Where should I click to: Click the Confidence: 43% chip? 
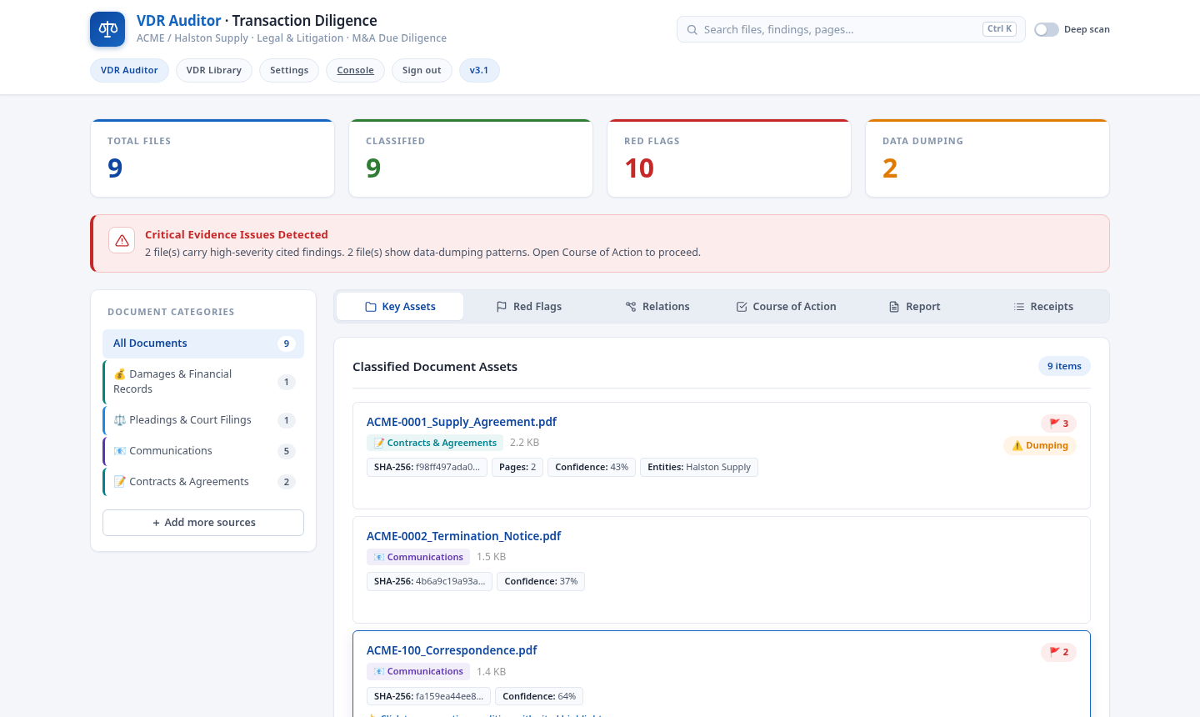click(x=592, y=467)
